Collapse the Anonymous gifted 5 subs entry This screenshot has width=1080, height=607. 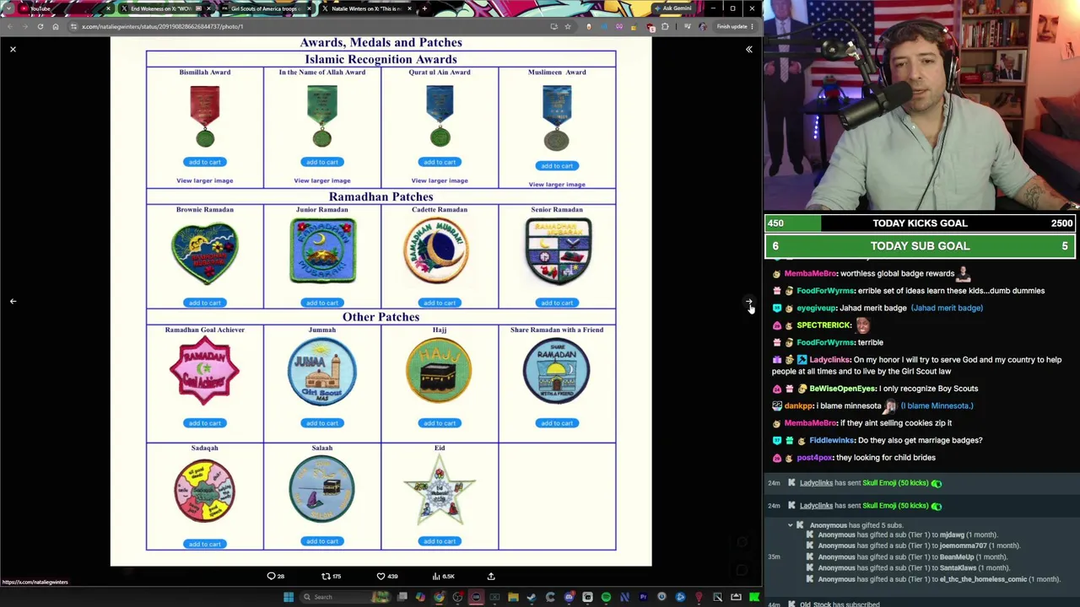(x=791, y=525)
